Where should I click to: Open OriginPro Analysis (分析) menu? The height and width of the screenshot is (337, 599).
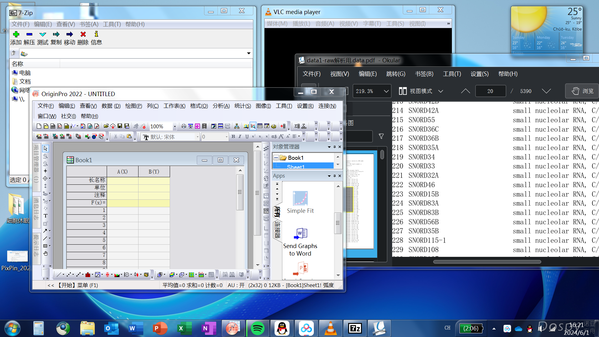[x=221, y=106]
